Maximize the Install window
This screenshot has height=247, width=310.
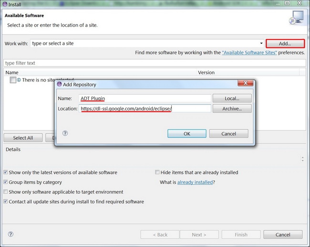[287, 3]
